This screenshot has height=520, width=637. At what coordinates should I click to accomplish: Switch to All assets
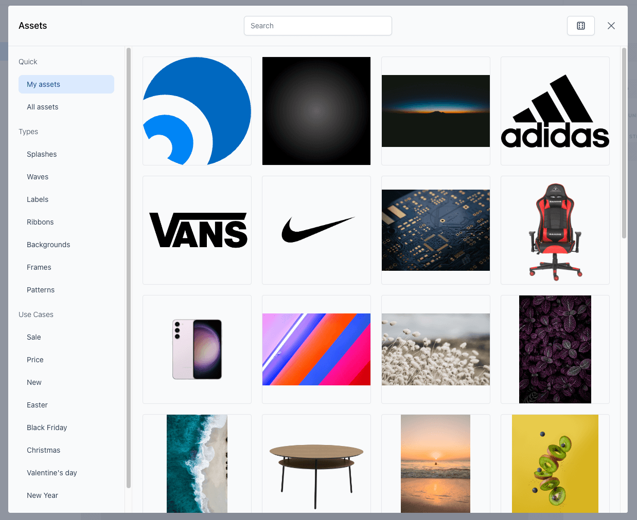[x=43, y=107]
